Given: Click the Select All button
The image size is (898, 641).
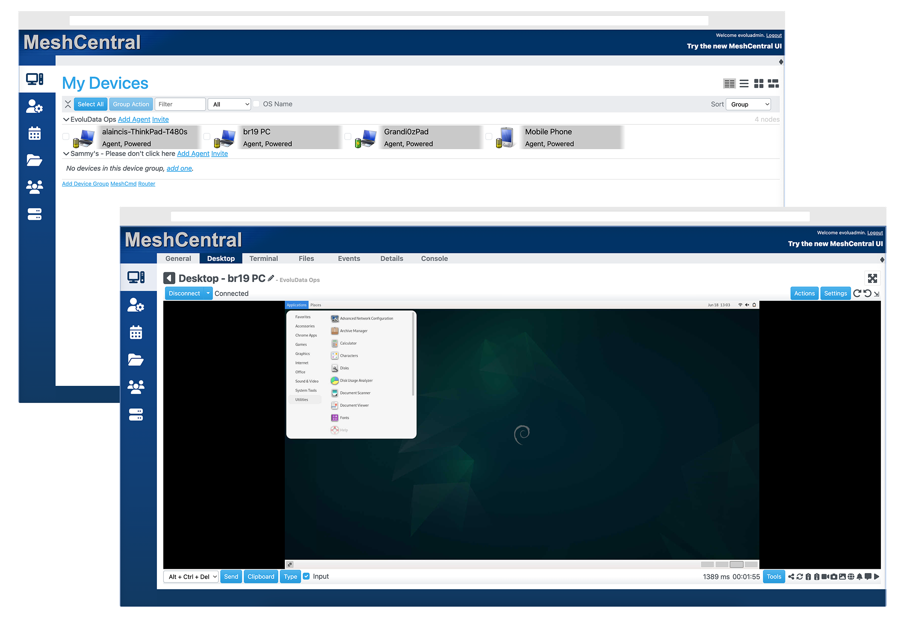Looking at the screenshot, I should pos(90,104).
